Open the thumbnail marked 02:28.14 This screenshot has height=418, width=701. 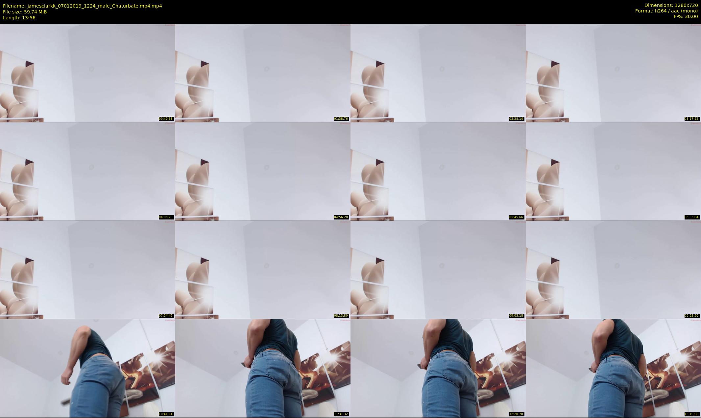438,73
